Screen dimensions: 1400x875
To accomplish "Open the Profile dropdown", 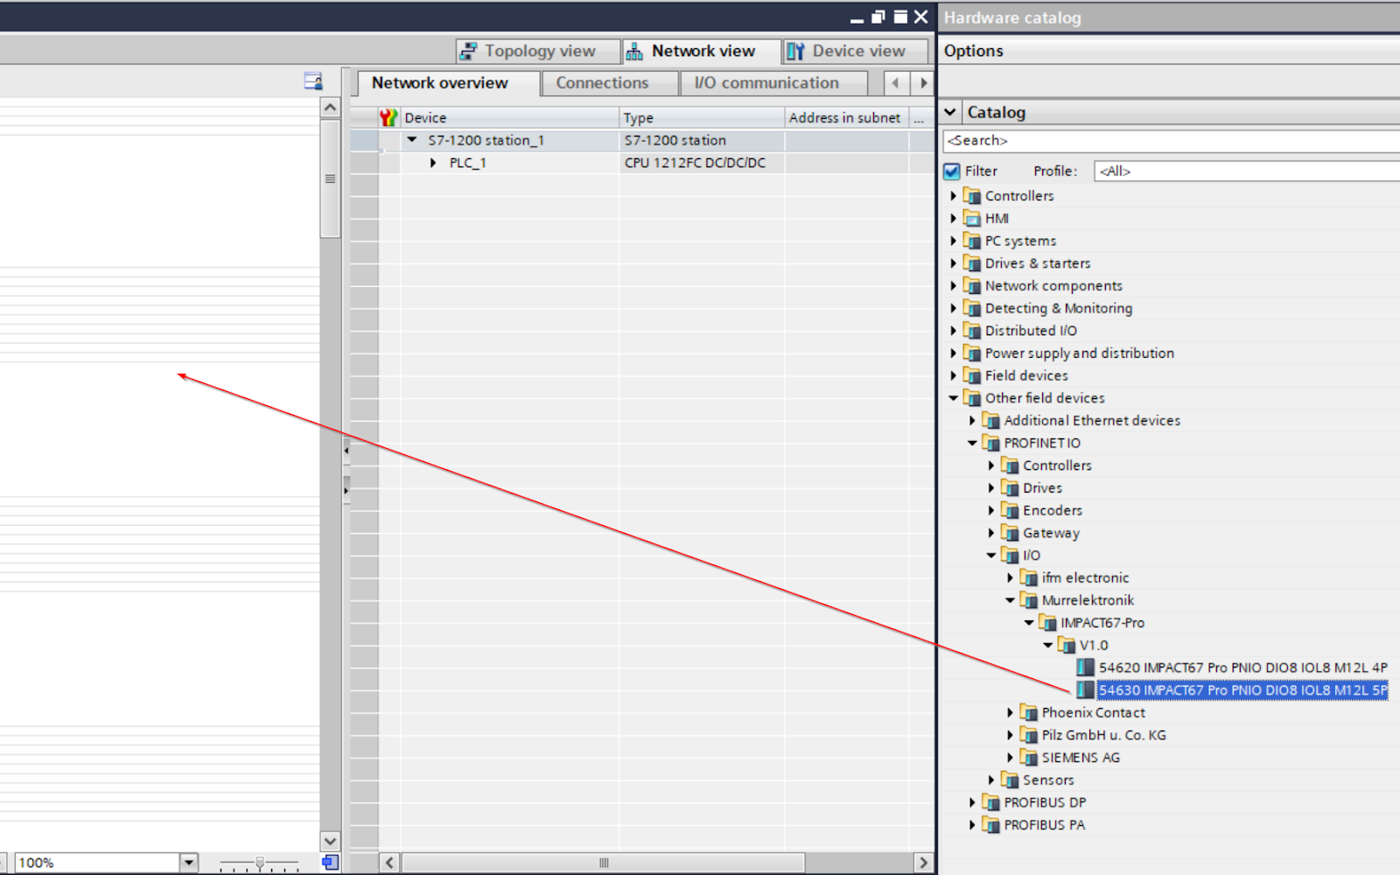I will [x=1246, y=171].
